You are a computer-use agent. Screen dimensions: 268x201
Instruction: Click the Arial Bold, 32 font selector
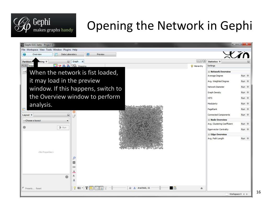click(144, 188)
